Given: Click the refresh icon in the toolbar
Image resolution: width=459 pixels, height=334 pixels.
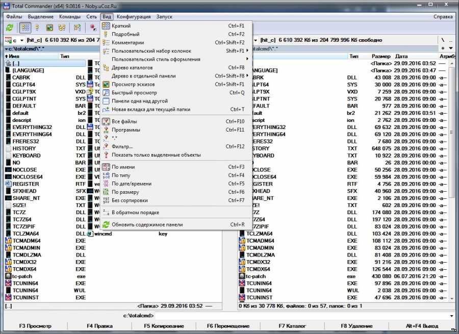Looking at the screenshot, I should click(10, 28).
